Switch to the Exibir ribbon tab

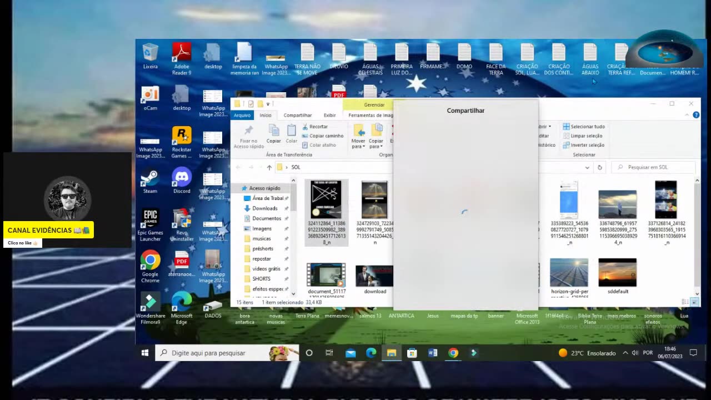(x=330, y=116)
